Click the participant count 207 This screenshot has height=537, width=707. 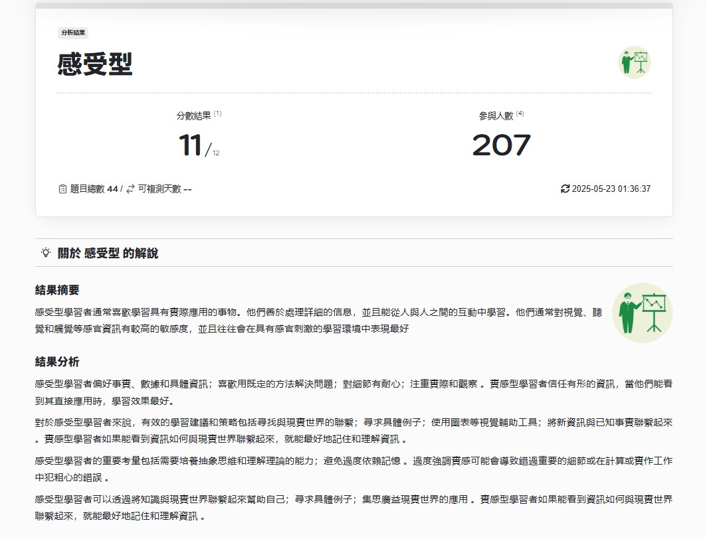(x=501, y=145)
